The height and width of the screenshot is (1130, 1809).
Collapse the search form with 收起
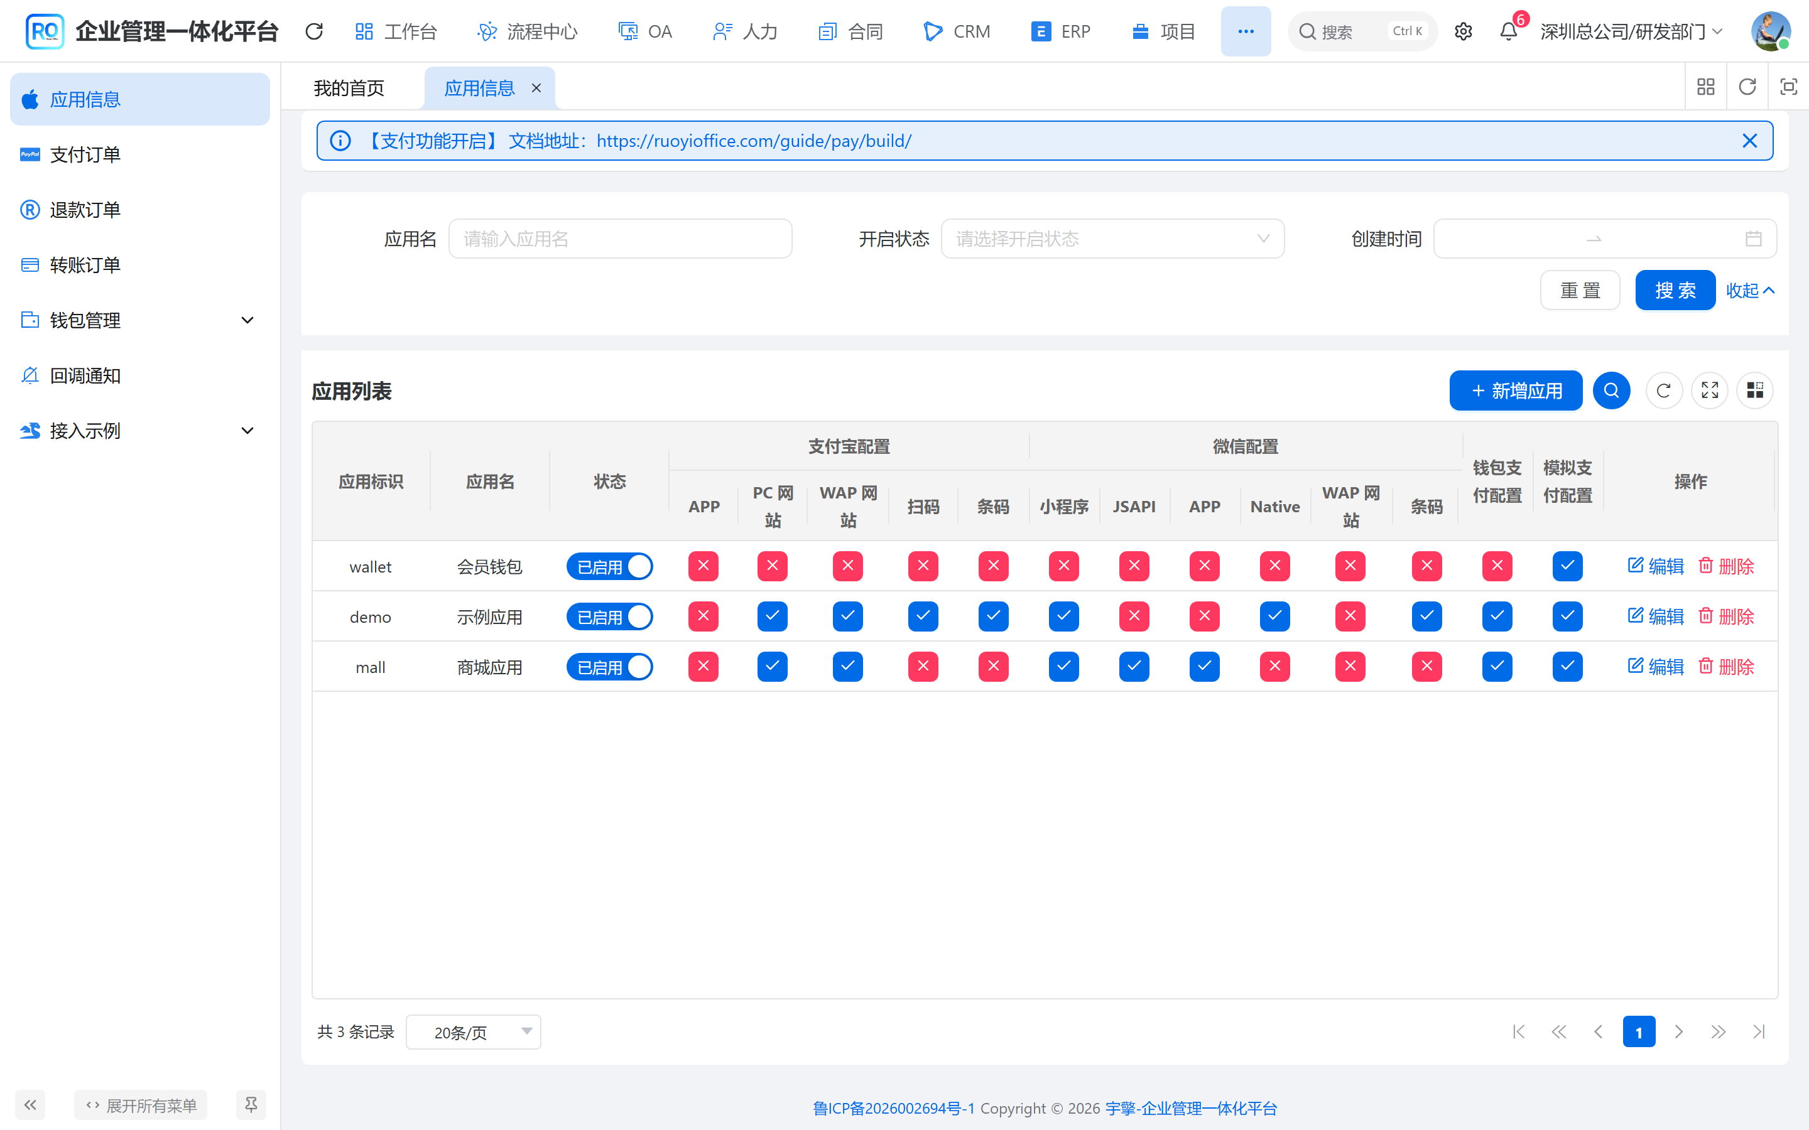[x=1750, y=290]
